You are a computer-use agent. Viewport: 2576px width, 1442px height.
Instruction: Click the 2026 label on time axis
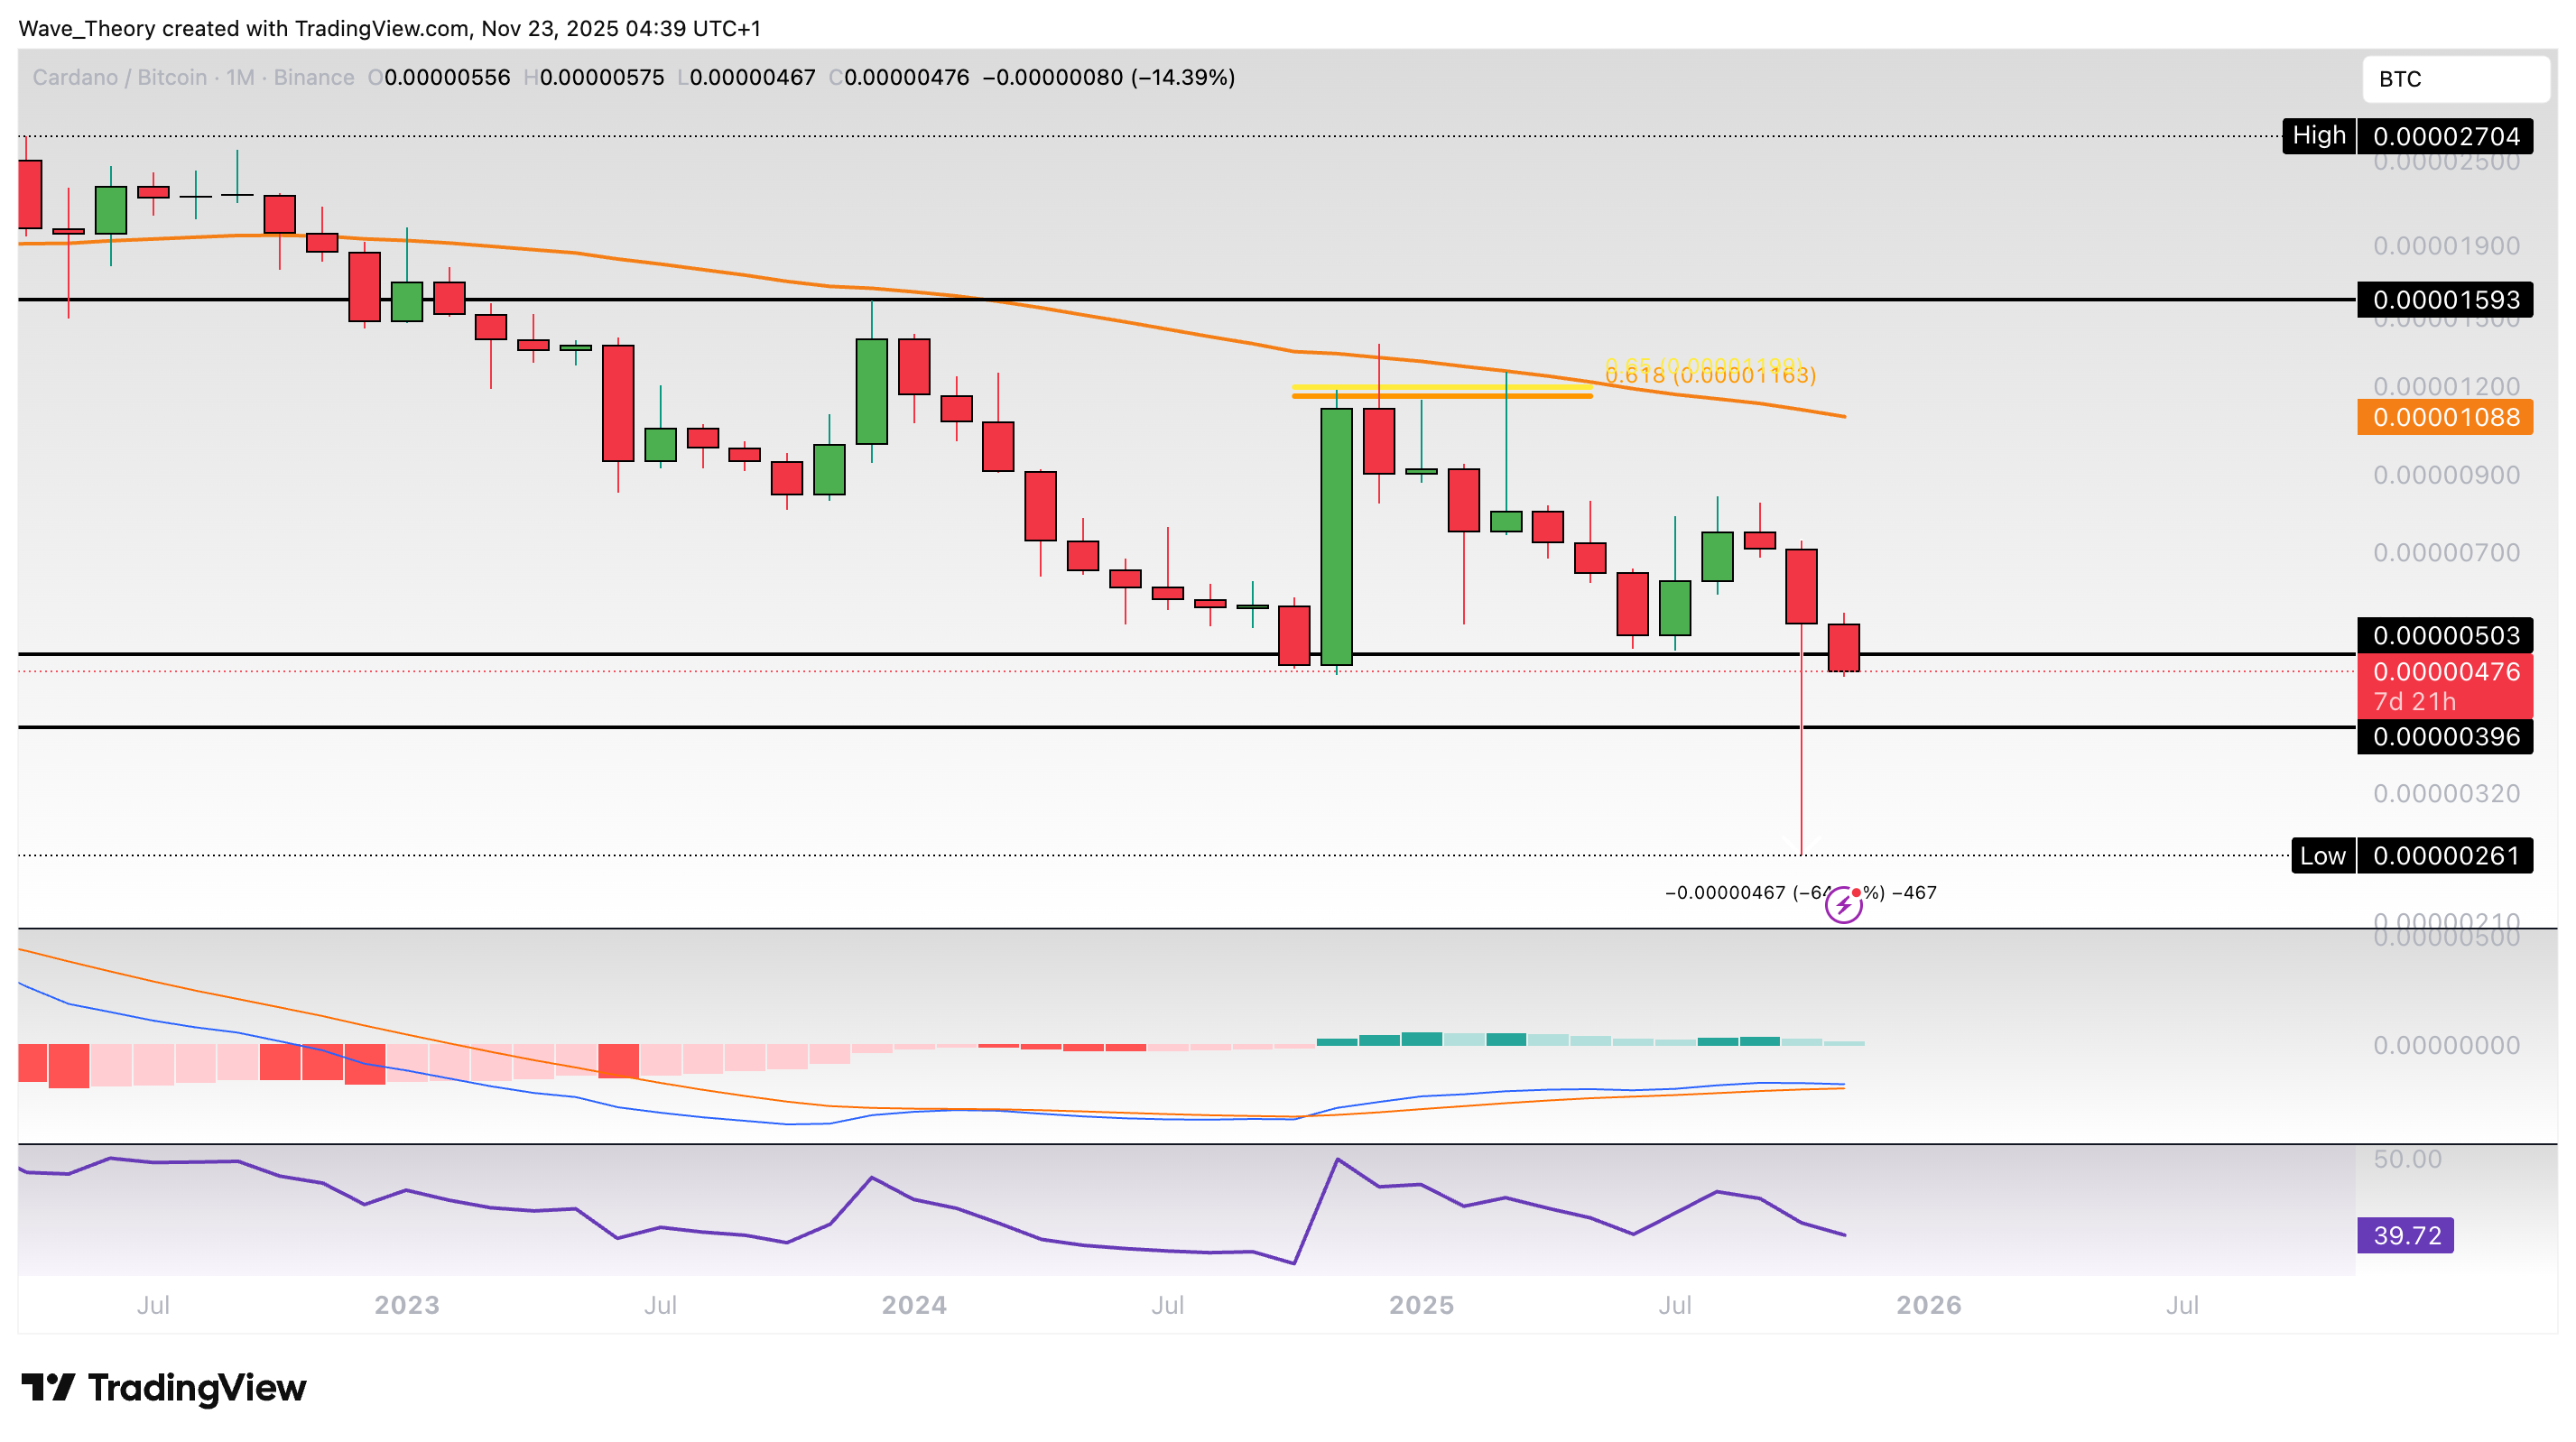tap(1929, 1306)
